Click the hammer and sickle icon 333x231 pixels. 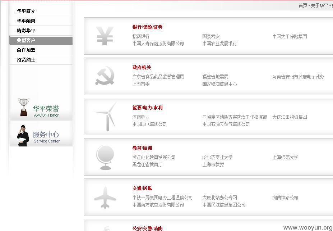click(105, 76)
